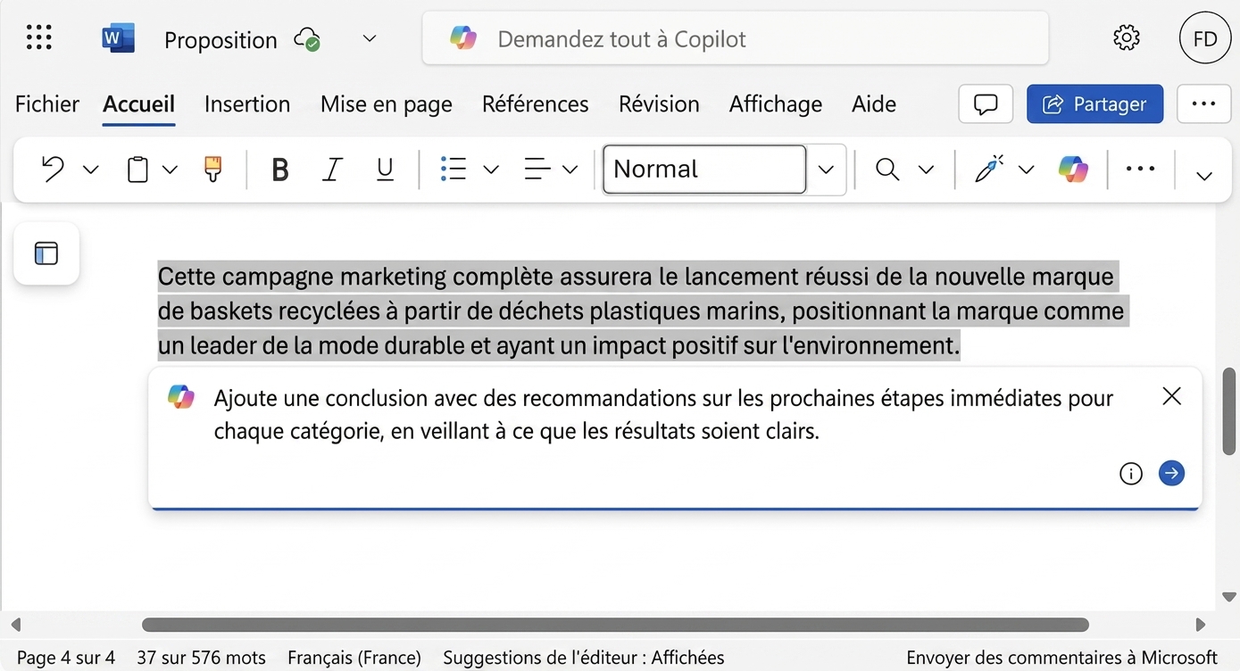Expand the bullet list styles dropdown
Image resolution: width=1240 pixels, height=671 pixels.
click(x=490, y=170)
